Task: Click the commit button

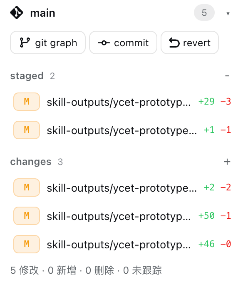Action: (123, 42)
